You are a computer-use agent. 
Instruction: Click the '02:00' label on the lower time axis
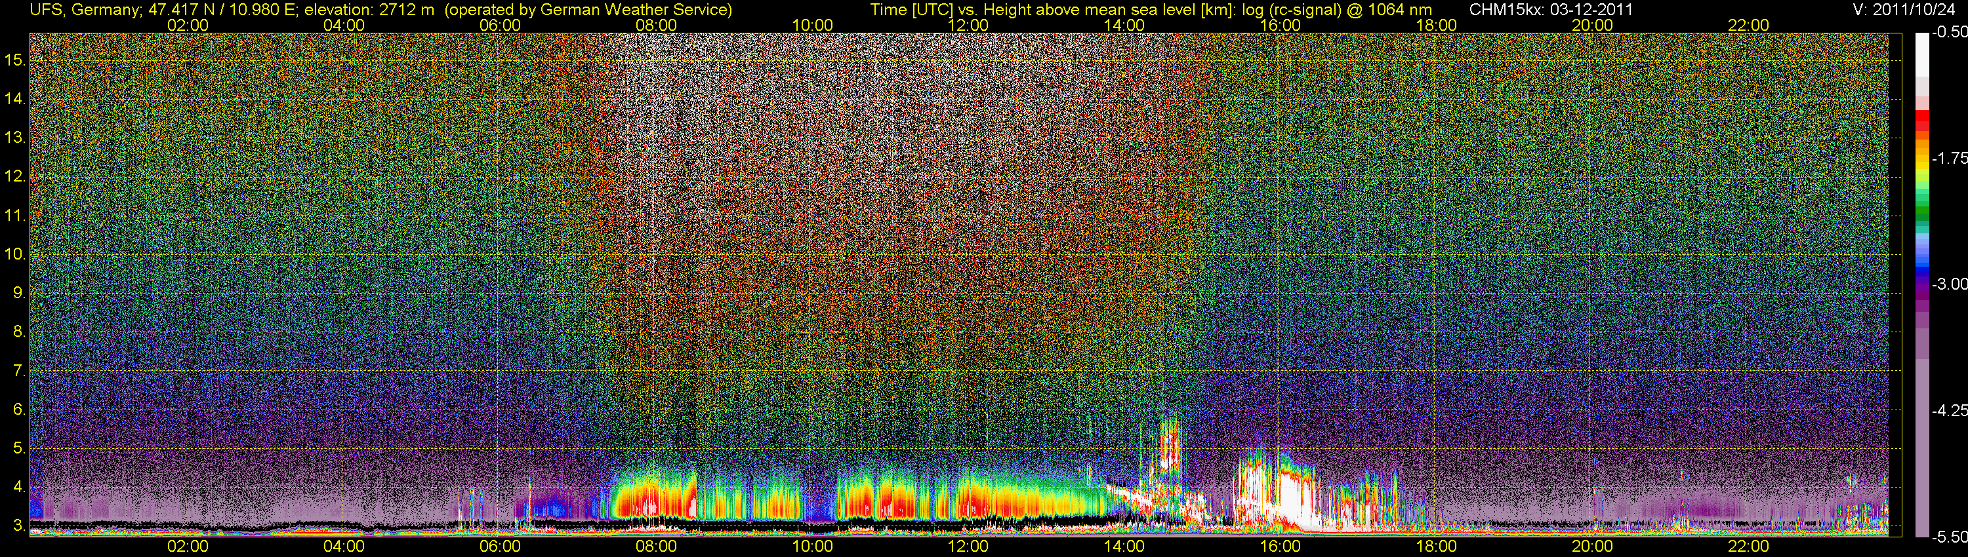click(187, 547)
